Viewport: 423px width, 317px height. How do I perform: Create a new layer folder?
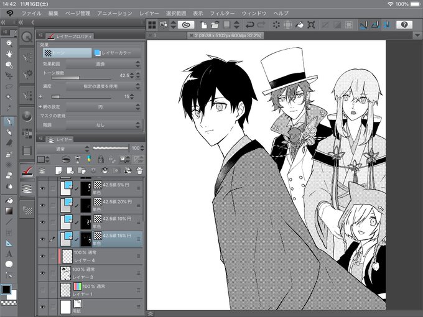point(81,170)
